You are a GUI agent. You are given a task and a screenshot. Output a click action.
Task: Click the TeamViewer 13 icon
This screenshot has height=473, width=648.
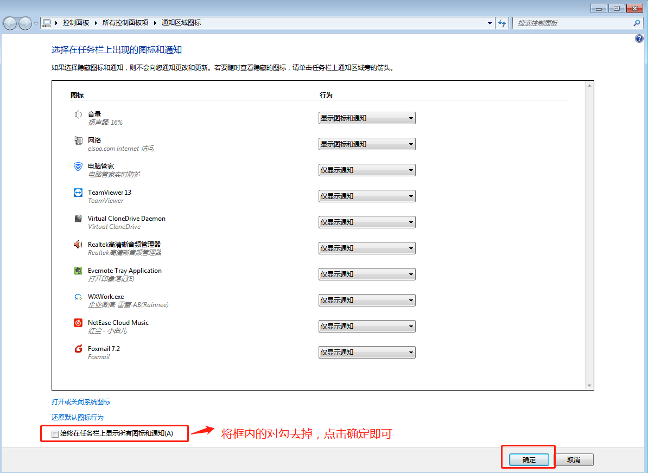pos(78,193)
